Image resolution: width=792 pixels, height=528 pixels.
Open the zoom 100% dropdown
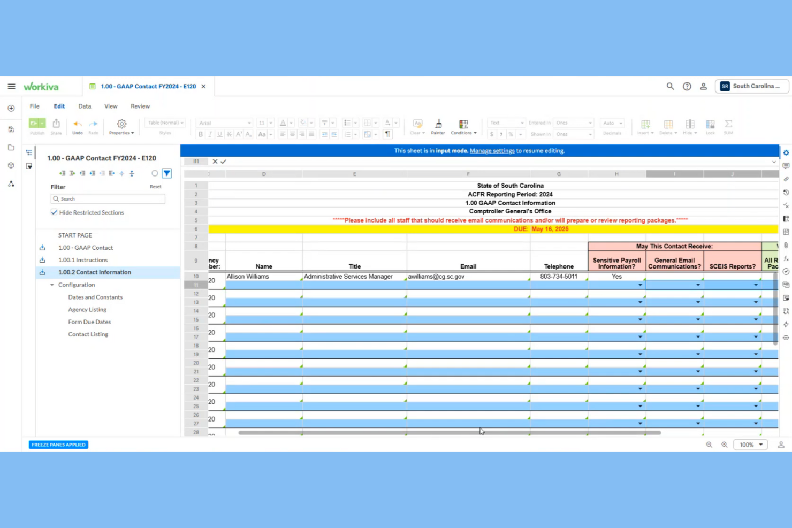[751, 445]
